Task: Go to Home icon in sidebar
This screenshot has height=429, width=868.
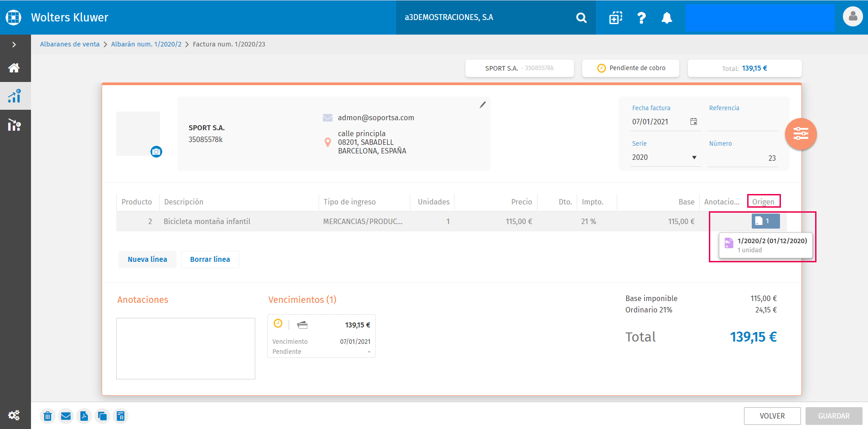Action: tap(14, 68)
